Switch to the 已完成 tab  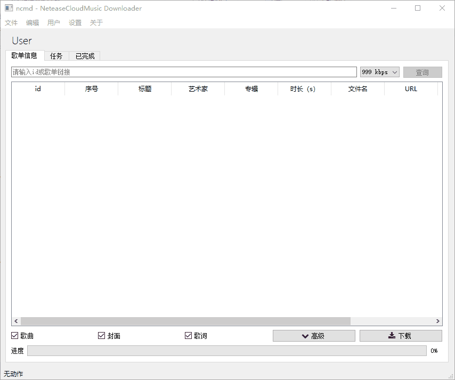coord(84,55)
